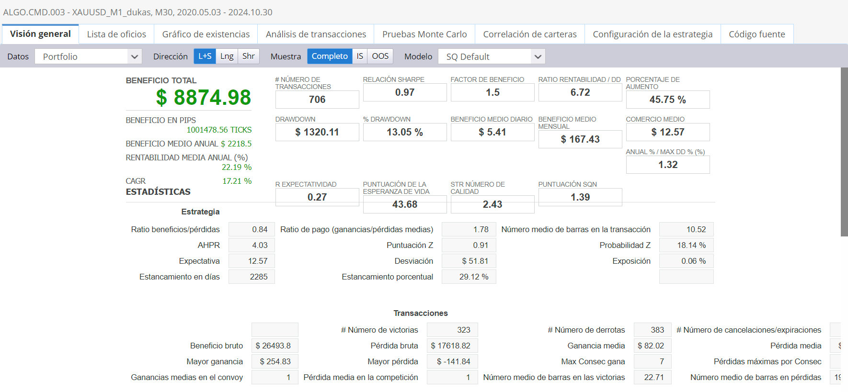Click the Número de transacciones value box
848x392 pixels.
(317, 100)
